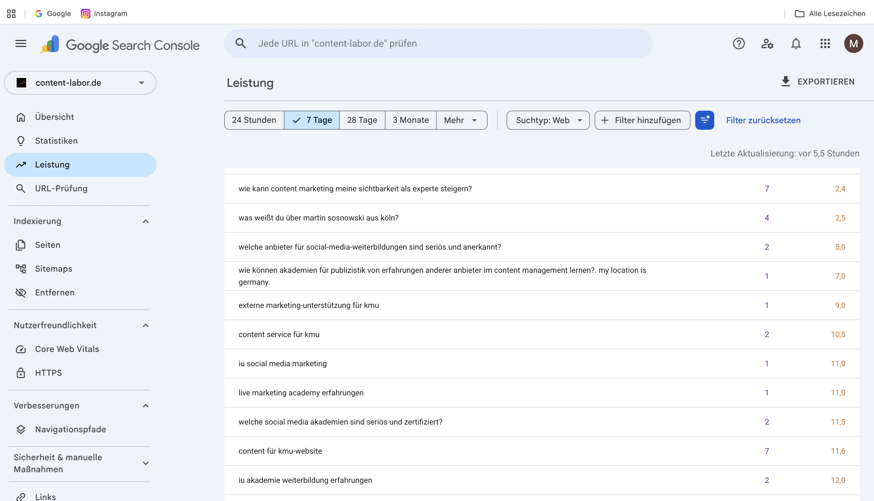Click query 'externe marketing-unterstützung für kmu'

[308, 305]
